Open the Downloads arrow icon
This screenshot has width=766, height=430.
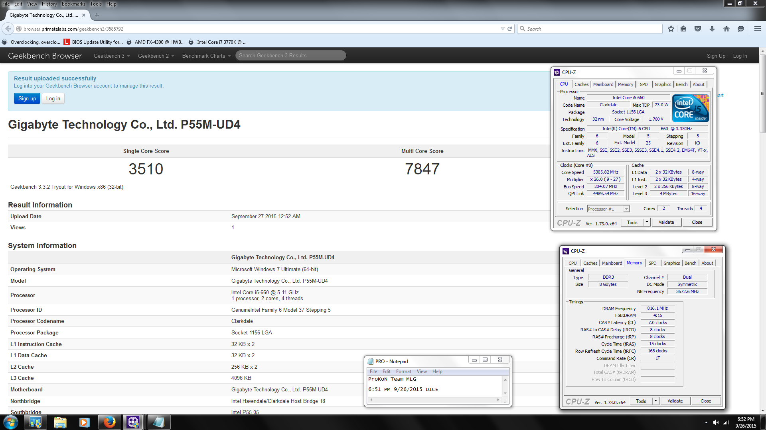click(712, 29)
